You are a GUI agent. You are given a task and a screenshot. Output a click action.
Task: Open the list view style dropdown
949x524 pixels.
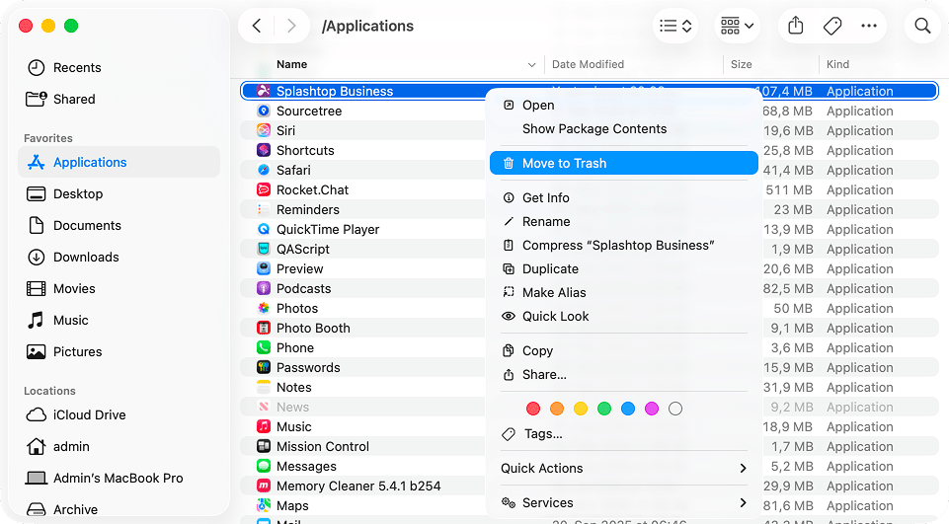[675, 27]
